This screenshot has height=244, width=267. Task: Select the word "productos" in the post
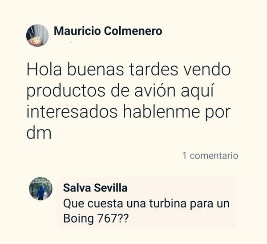click(x=66, y=92)
